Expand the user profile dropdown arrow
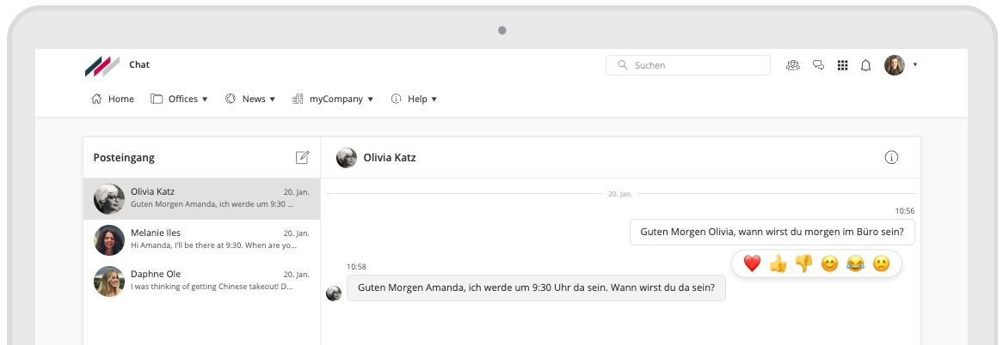The height and width of the screenshot is (345, 1003). tap(914, 64)
